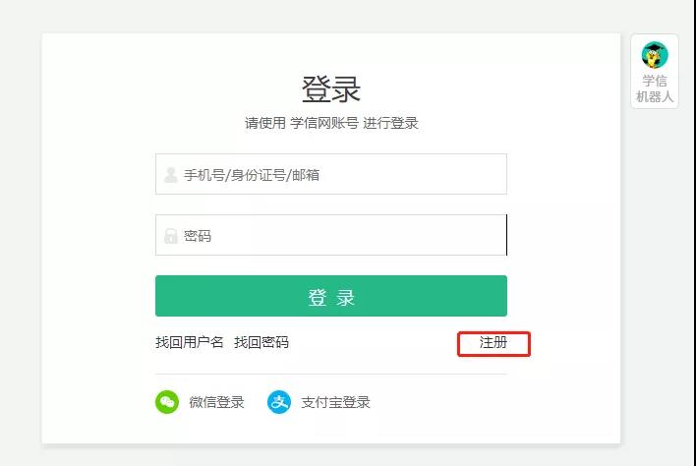Viewport: 696px width, 466px height.
Task: Click the green 登录 button
Action: pos(331,296)
